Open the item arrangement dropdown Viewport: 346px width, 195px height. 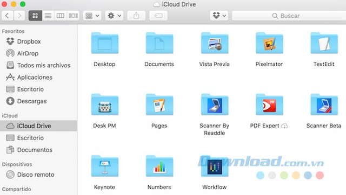tap(92, 16)
